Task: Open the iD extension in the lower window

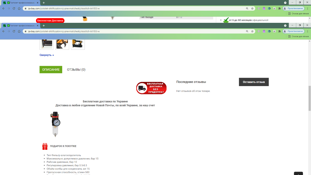Action: click(269, 31)
